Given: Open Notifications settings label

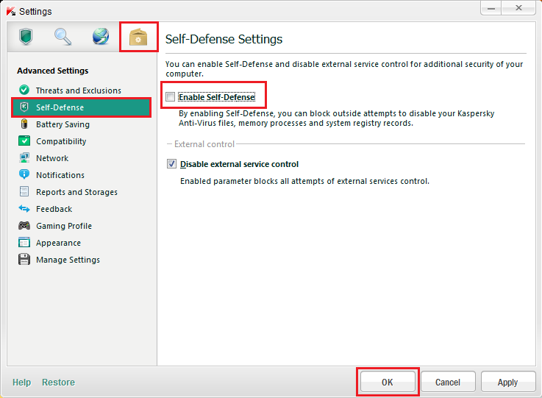Looking at the screenshot, I should 60,175.
